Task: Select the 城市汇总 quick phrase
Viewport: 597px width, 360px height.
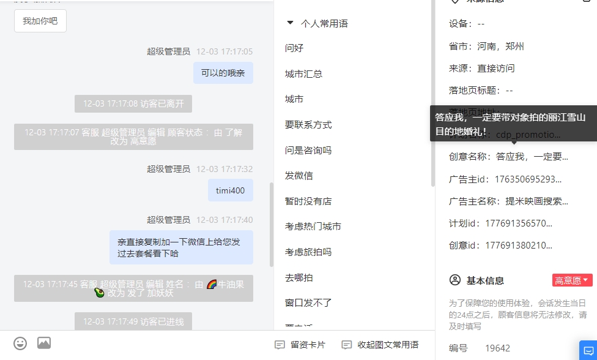Action: [x=303, y=74]
